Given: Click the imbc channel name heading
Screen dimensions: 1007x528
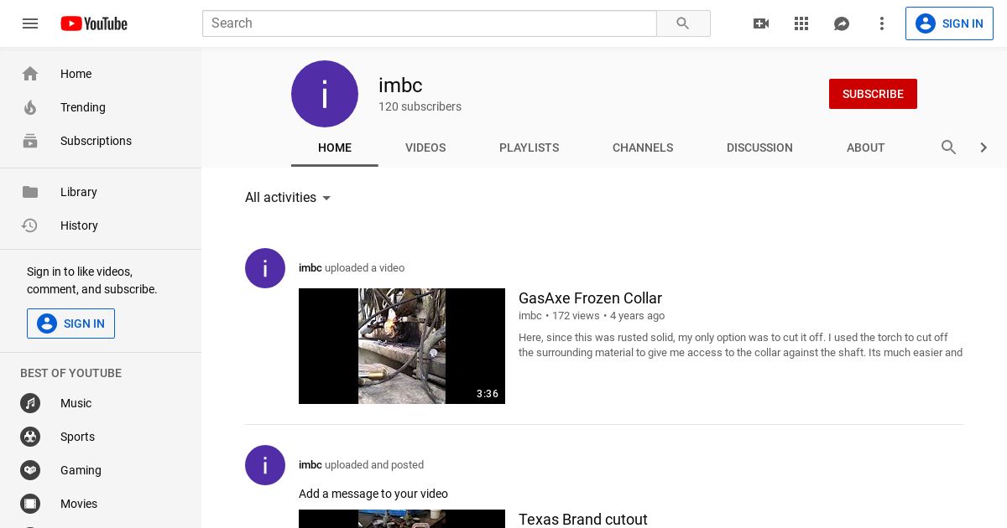Looking at the screenshot, I should 400,85.
